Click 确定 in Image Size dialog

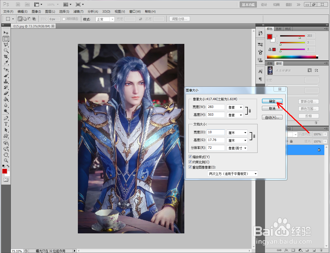(272, 101)
